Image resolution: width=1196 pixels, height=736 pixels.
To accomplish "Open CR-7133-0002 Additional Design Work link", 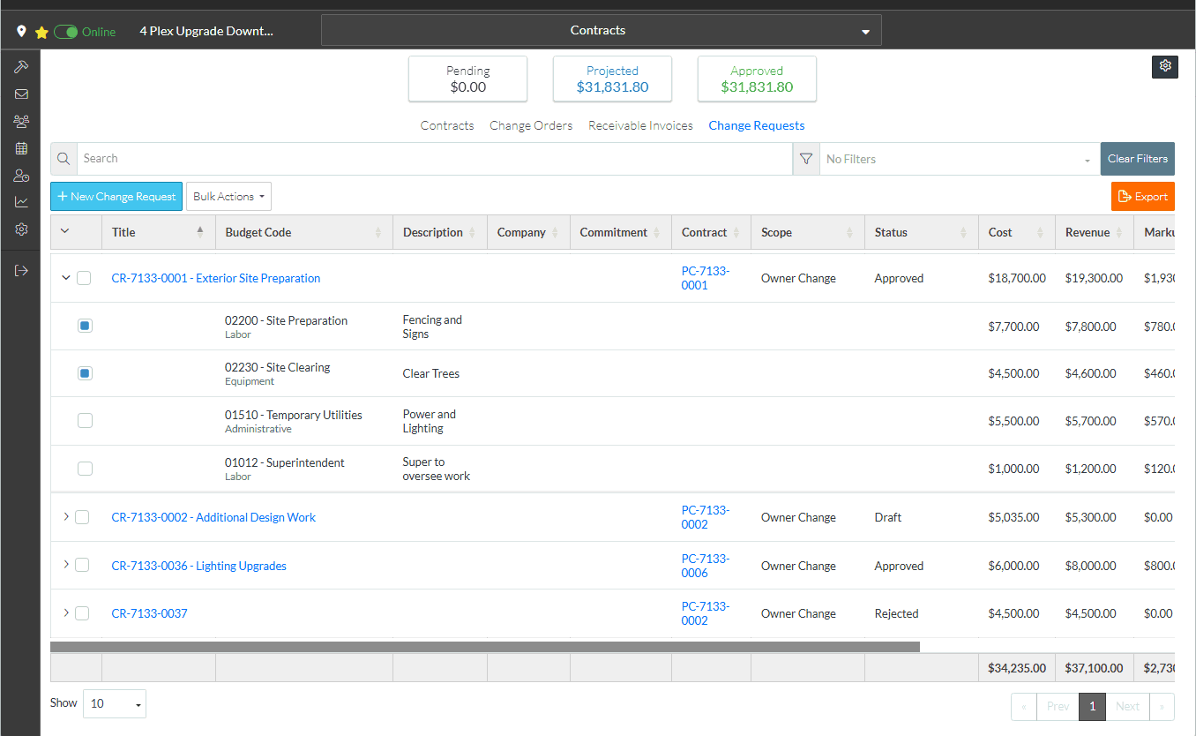I will [x=213, y=517].
